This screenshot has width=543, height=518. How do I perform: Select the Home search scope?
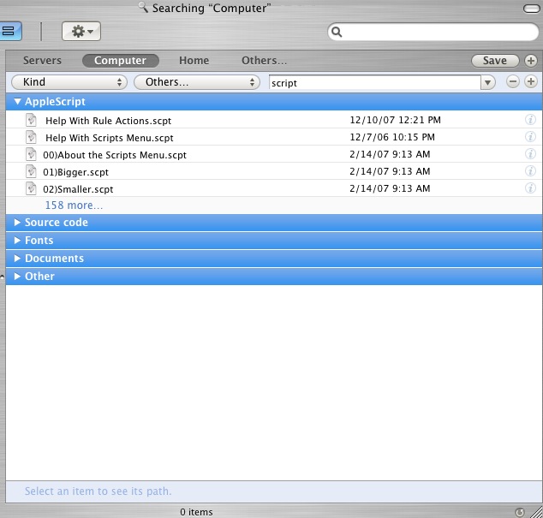click(x=194, y=60)
